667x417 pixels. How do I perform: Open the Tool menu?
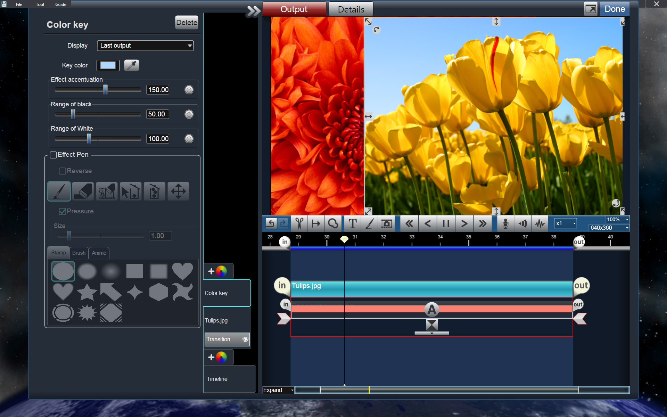pyautogui.click(x=40, y=5)
